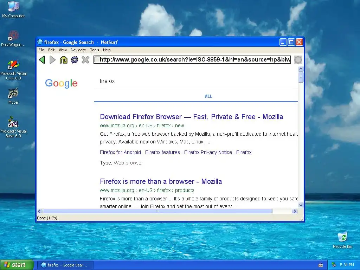Select the Recycle Bin desktop icon
Screen dimensions: 360x270
342,240
